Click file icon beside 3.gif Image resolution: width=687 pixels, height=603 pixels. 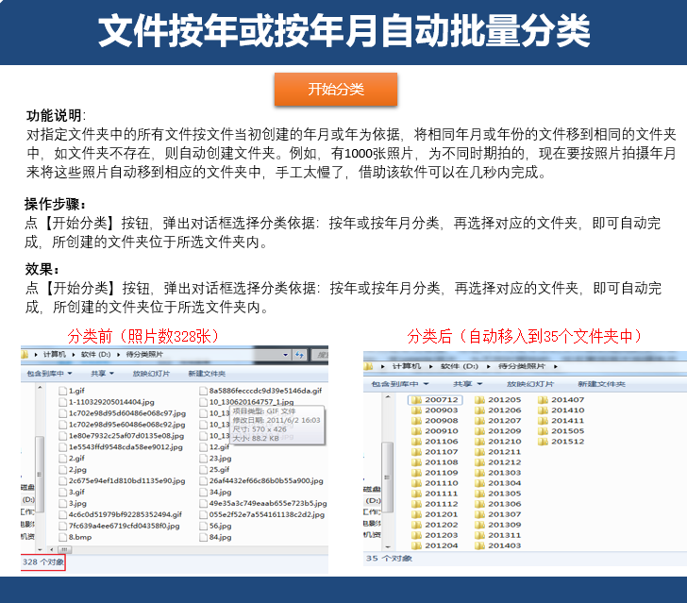pyautogui.click(x=63, y=493)
